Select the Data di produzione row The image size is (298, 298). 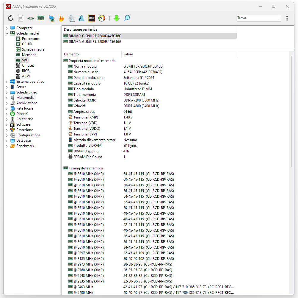150,78
